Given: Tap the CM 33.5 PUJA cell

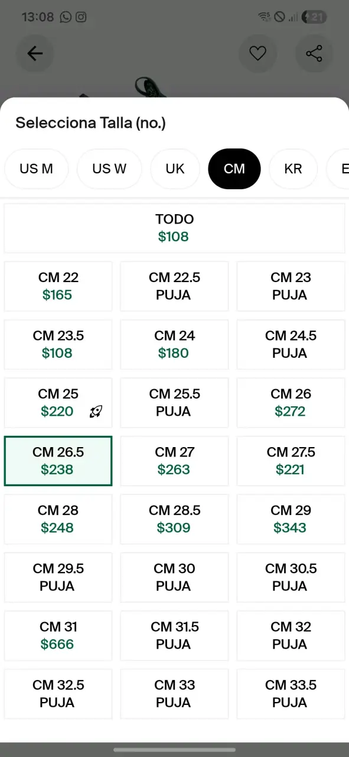Looking at the screenshot, I should 291,694.
